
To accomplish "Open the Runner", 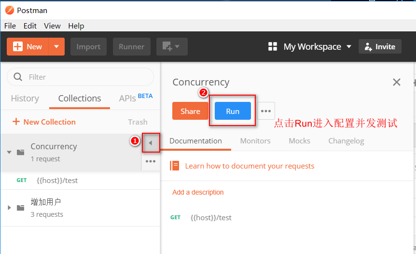I will click(x=132, y=47).
